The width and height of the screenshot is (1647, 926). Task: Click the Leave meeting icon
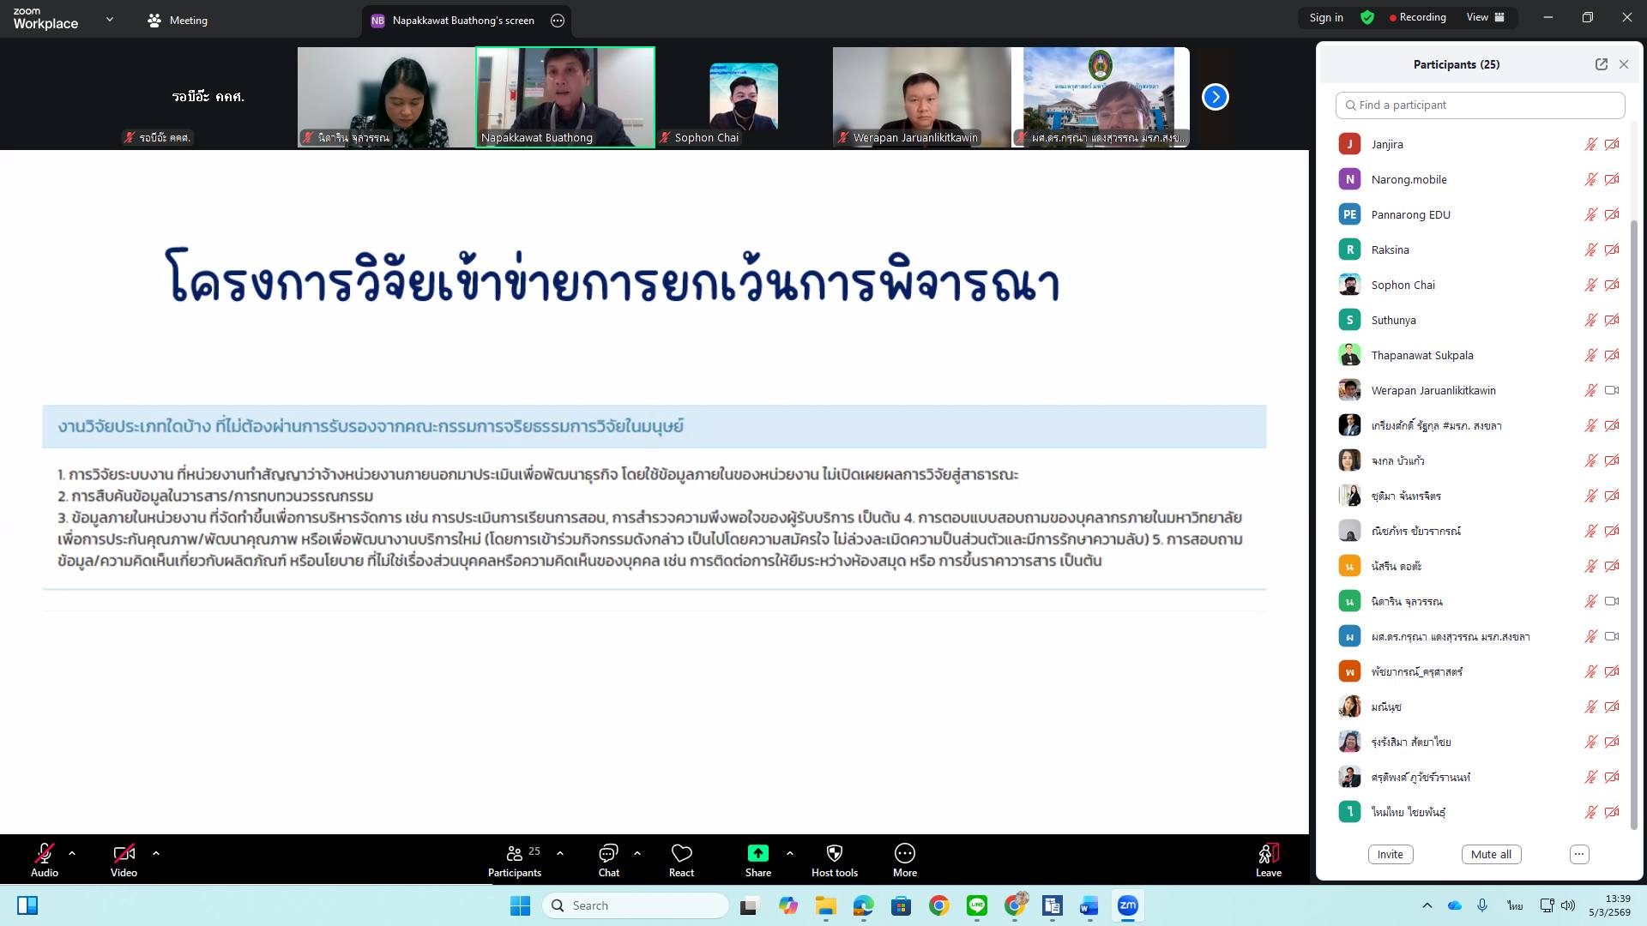(1268, 854)
